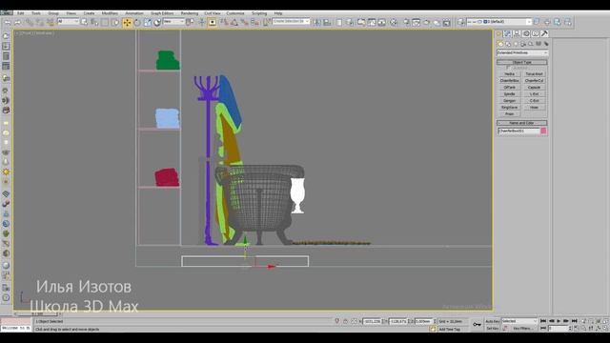The width and height of the screenshot is (610, 343).
Task: Open the Help menu
Action: point(278,13)
